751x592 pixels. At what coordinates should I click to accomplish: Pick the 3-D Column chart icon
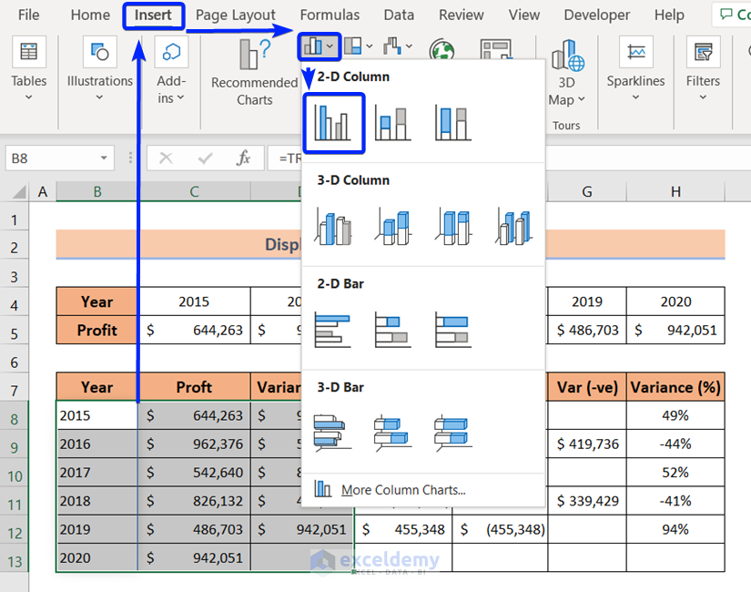pyautogui.click(x=513, y=227)
